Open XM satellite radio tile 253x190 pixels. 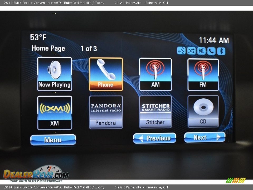55,113
